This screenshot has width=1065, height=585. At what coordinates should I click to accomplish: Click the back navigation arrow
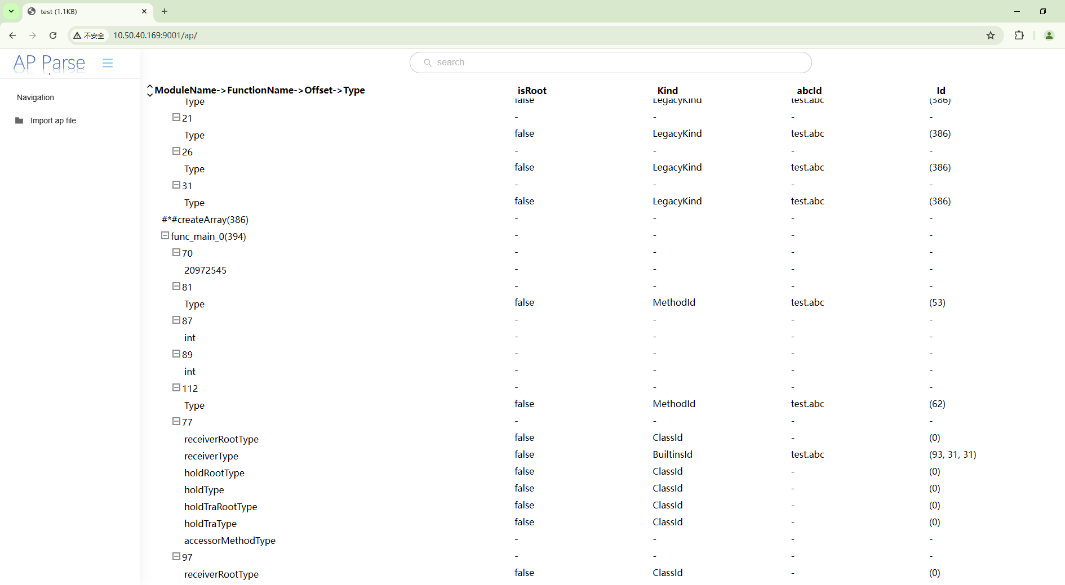(x=12, y=35)
